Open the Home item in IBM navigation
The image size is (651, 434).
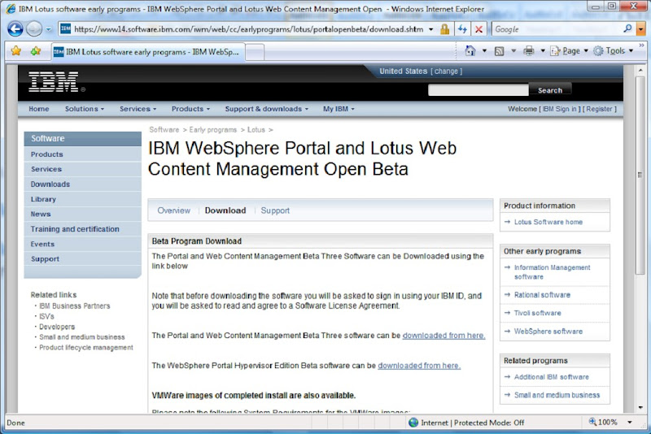[x=38, y=109]
